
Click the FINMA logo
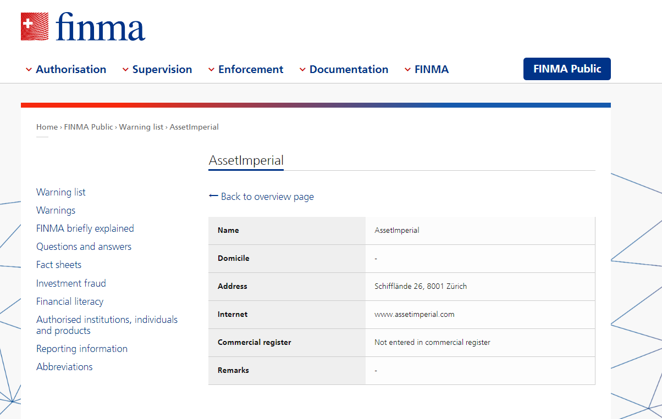pyautogui.click(x=83, y=27)
